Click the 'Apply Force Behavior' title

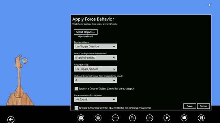[x=93, y=19]
